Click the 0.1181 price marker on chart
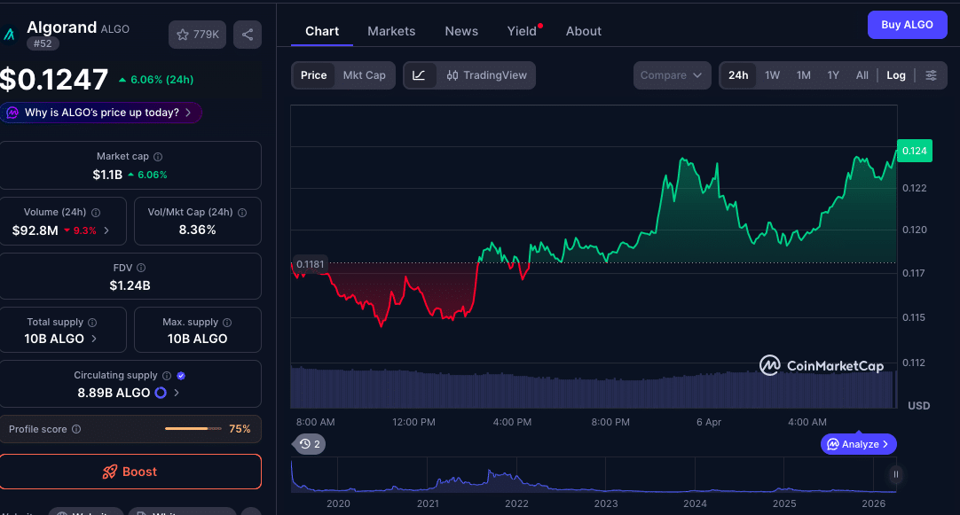 tap(309, 263)
